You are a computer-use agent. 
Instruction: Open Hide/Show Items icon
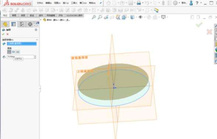coord(141,17)
